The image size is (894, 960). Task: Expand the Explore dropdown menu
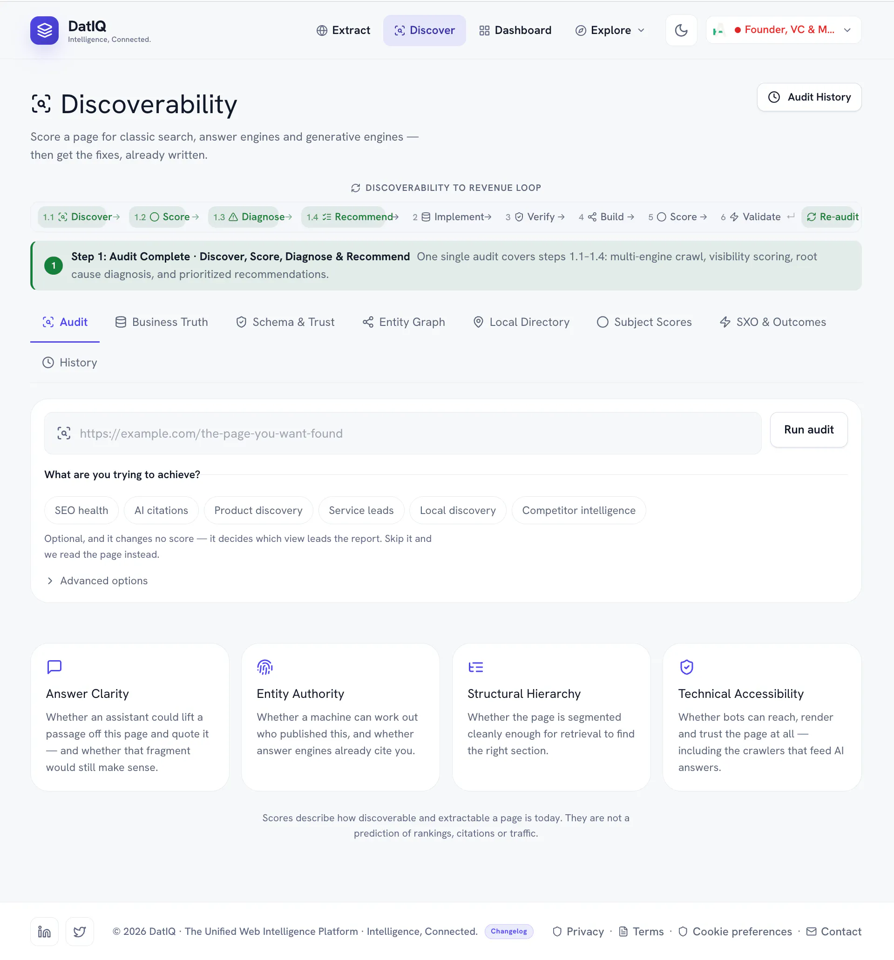(x=610, y=30)
